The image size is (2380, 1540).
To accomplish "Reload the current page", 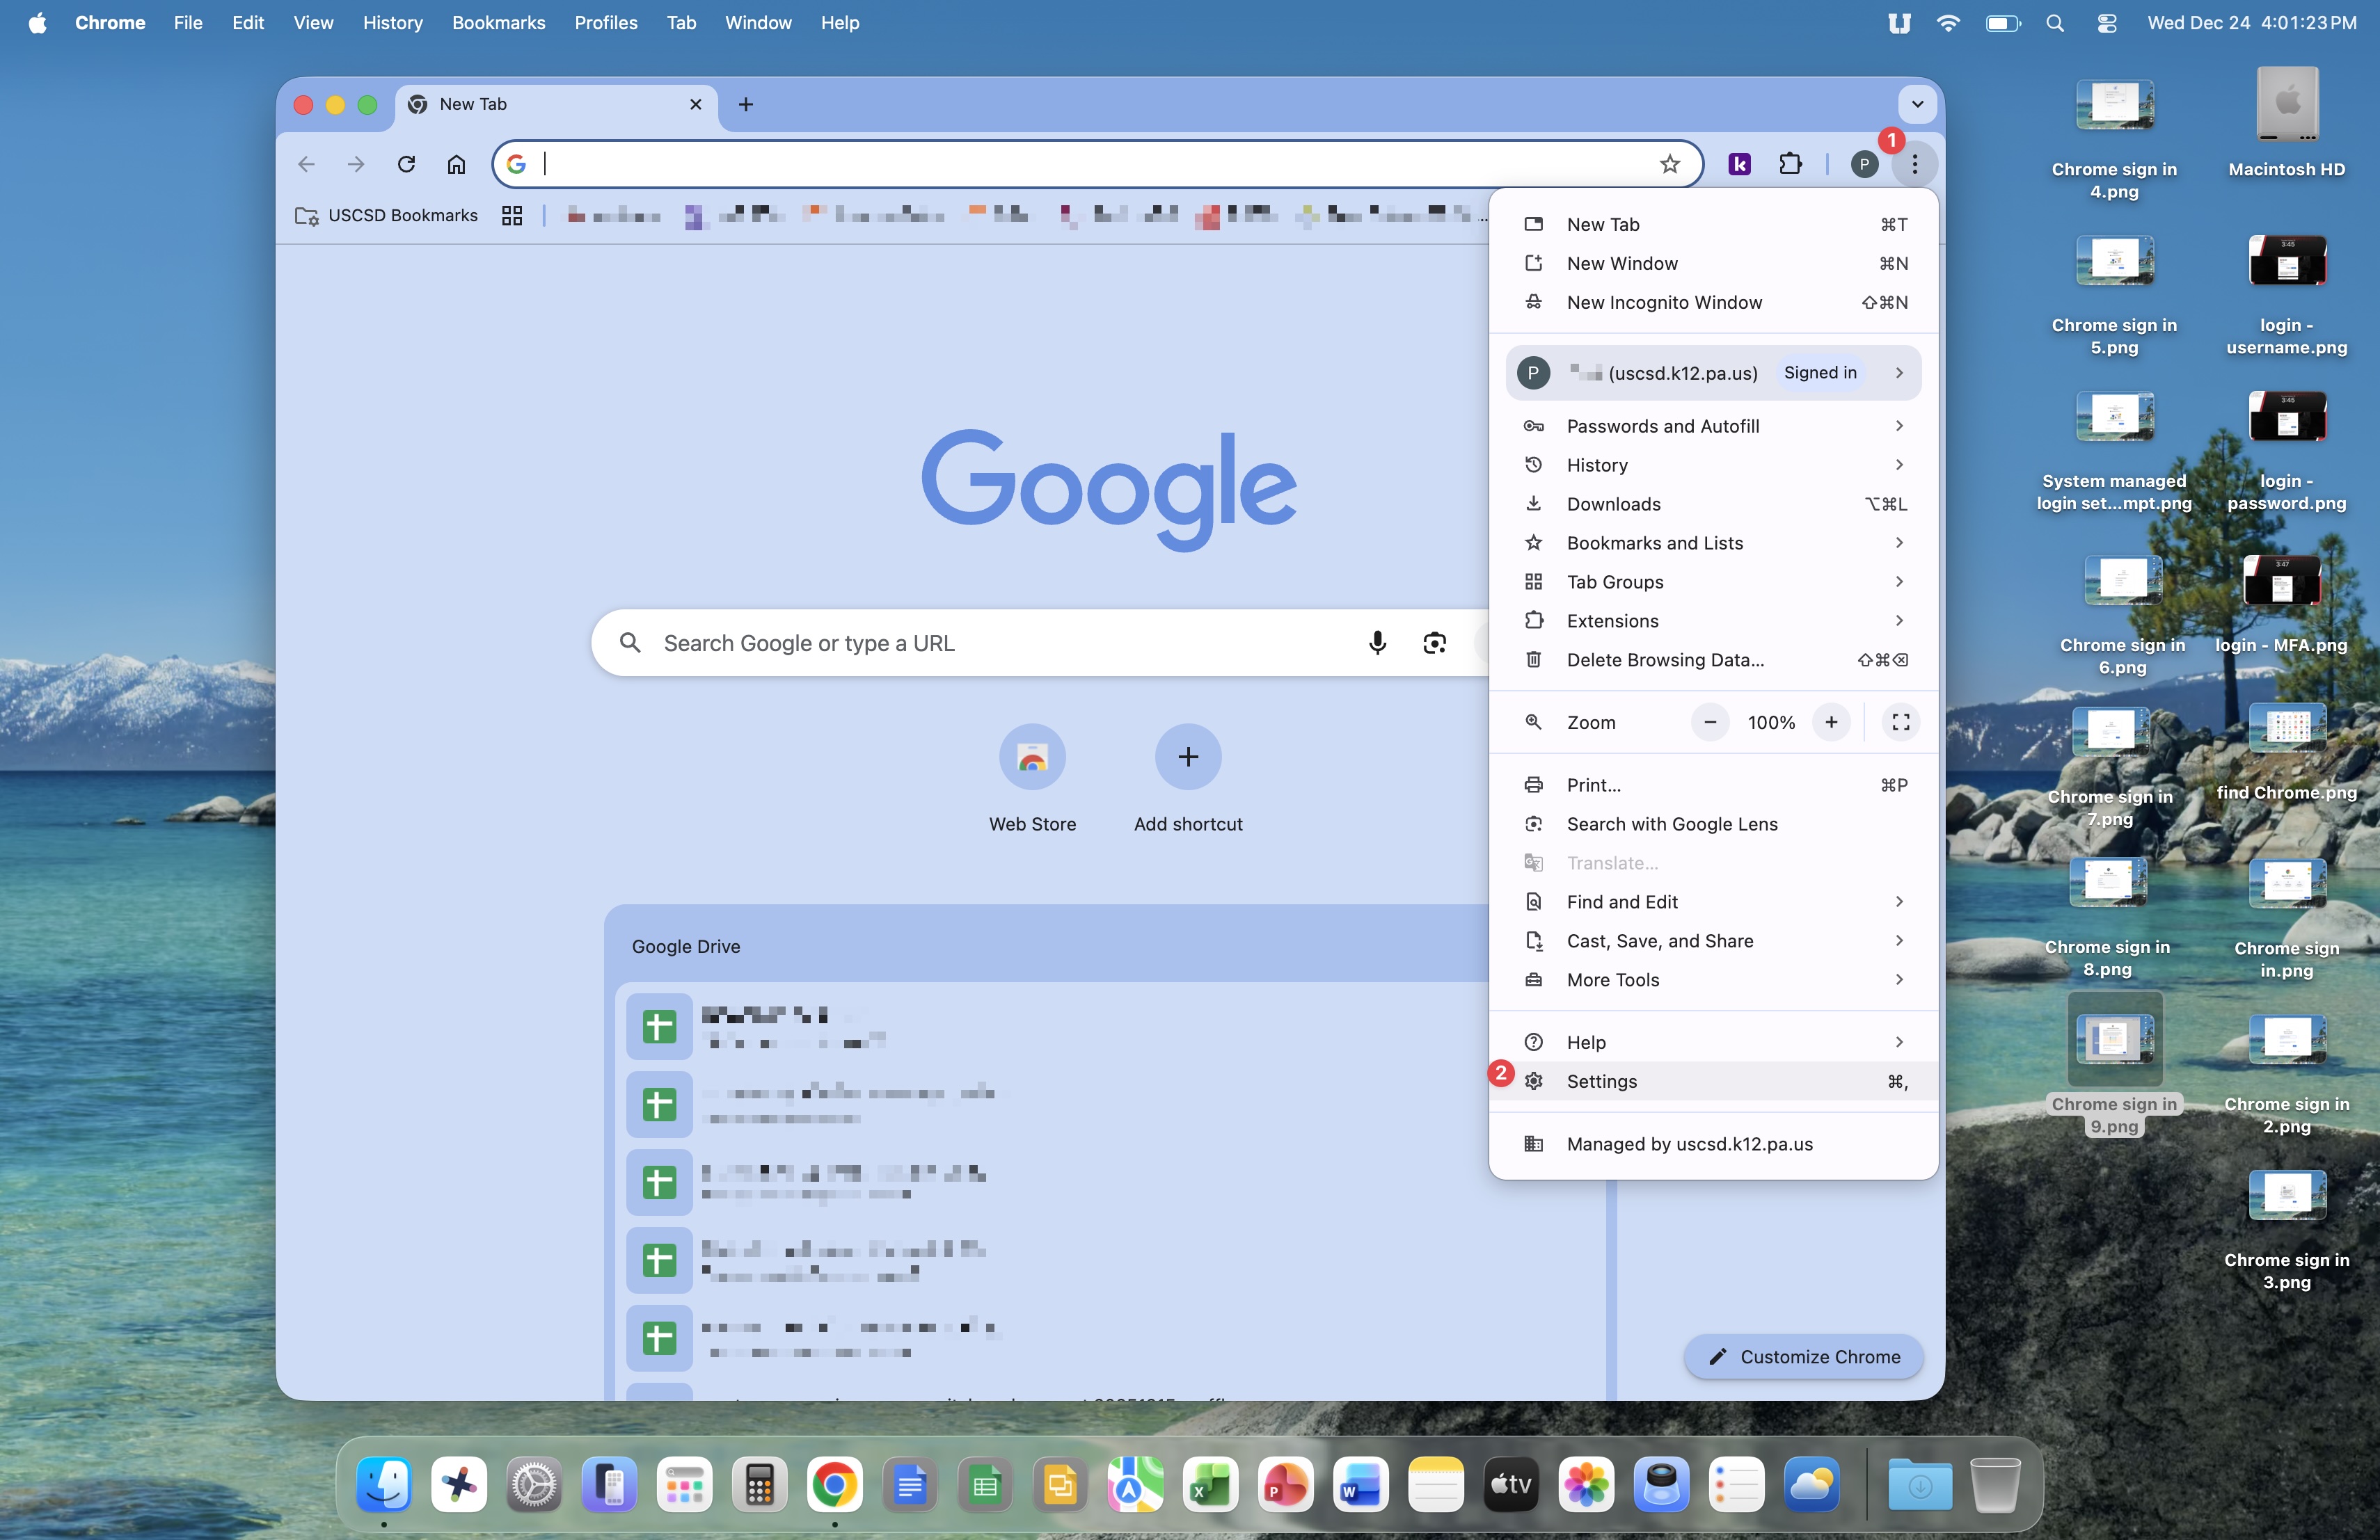I will point(406,164).
